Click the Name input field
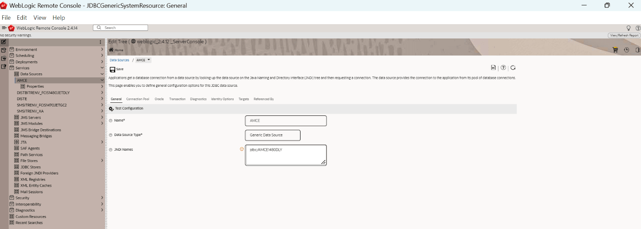641x229 pixels. (x=286, y=121)
